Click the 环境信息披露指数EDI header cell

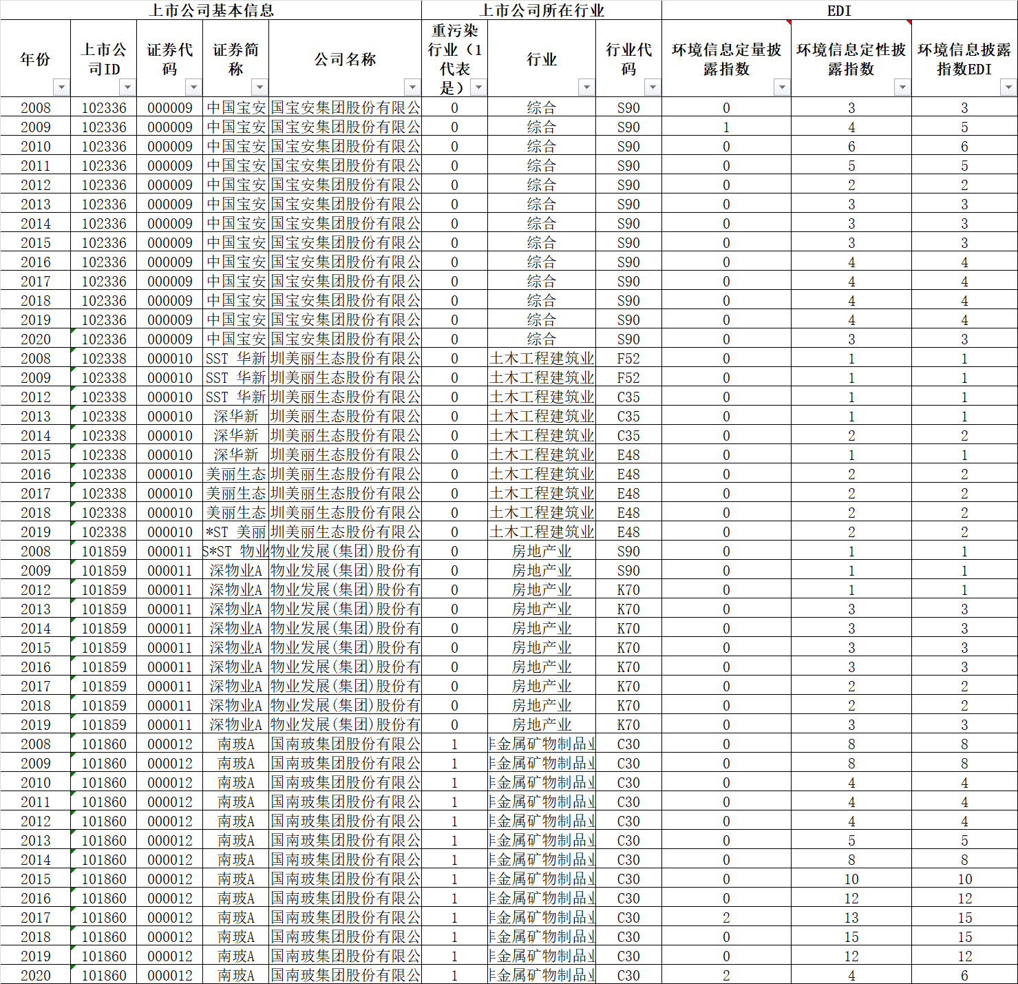click(964, 59)
